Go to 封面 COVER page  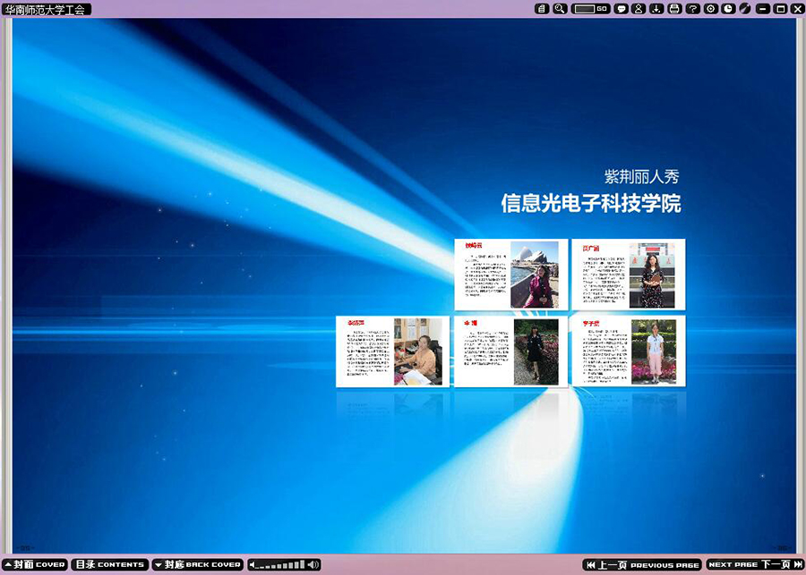coord(35,565)
